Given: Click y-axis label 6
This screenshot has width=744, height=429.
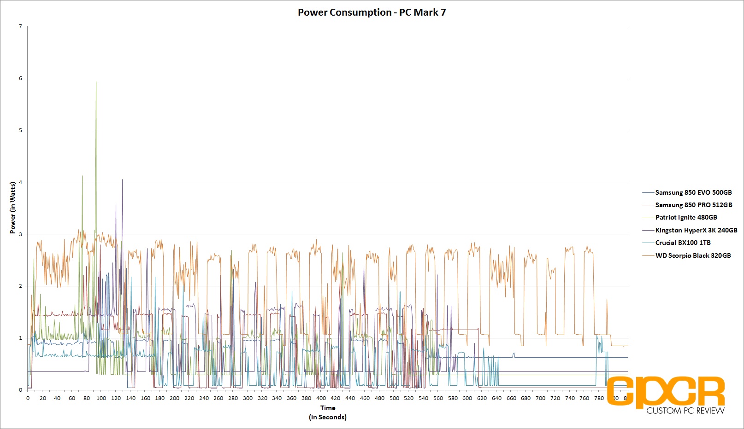Looking at the screenshot, I should [20, 78].
